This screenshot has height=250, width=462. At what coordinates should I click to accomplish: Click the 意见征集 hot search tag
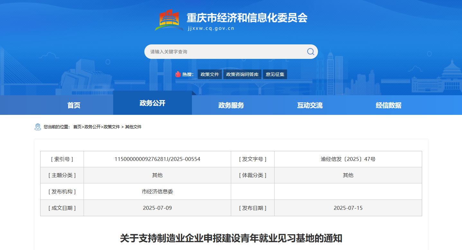point(275,74)
